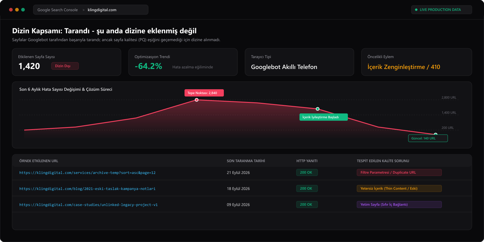Click 'İçerik İyileştirme Başladı' chart label
The image size is (484, 242).
click(324, 117)
